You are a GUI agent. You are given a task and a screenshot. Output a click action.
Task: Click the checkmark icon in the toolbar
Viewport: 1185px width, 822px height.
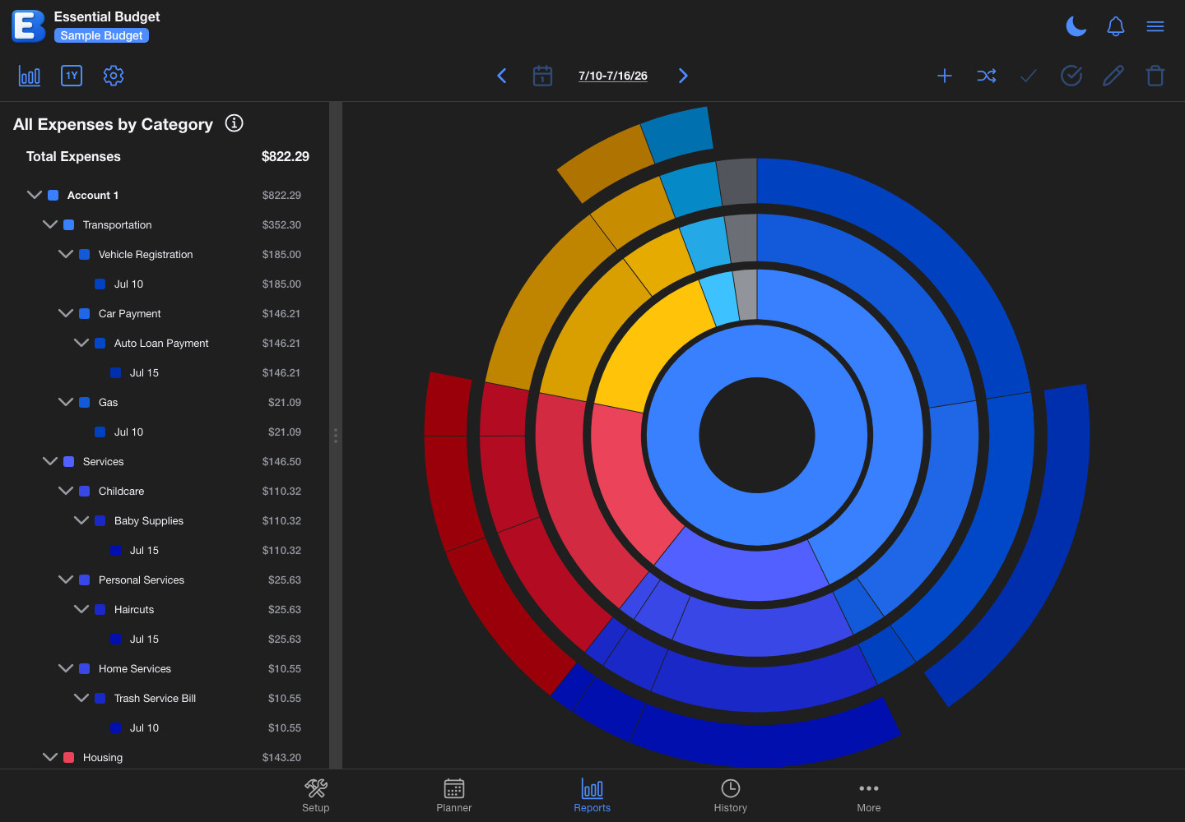[x=1029, y=76]
